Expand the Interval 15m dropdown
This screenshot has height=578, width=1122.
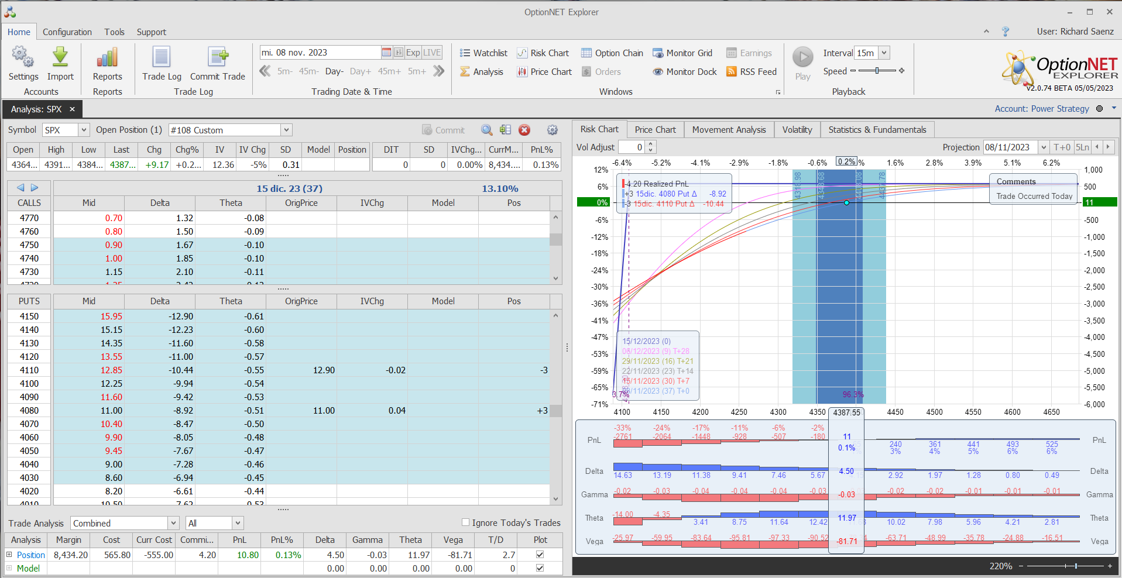click(884, 53)
